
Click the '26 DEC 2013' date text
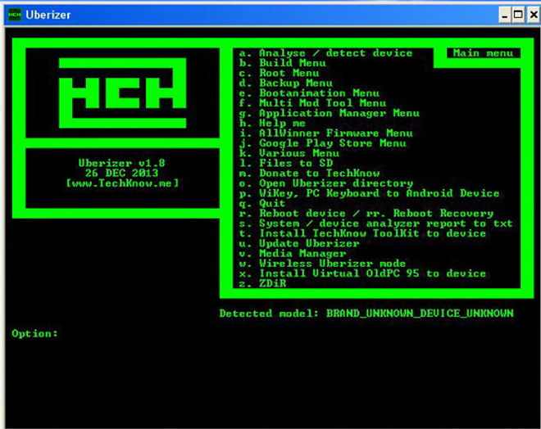(x=122, y=173)
